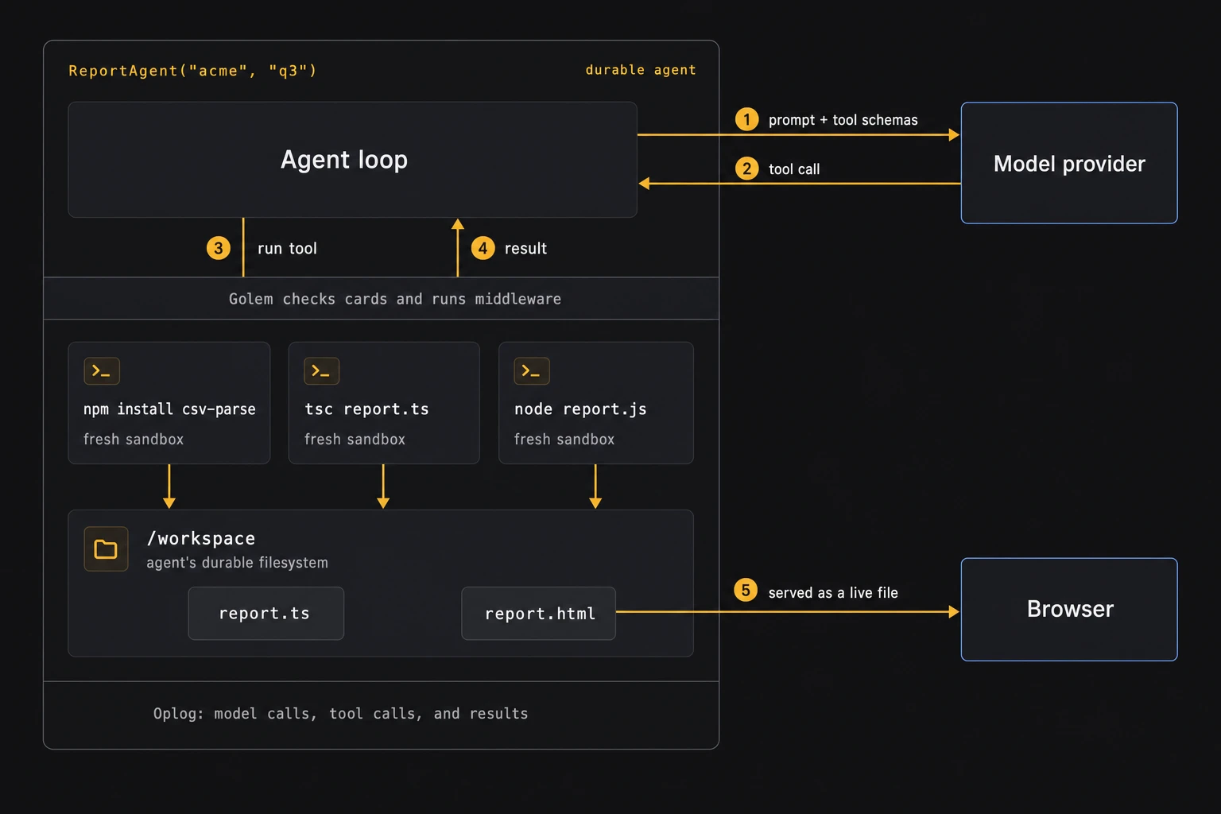Click 'prompt + tool schemas' label
Viewport: 1221px width, 814px height.
[x=843, y=120]
